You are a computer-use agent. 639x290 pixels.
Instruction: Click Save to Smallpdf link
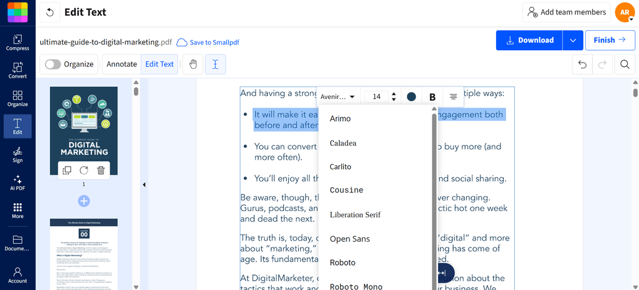coord(208,43)
